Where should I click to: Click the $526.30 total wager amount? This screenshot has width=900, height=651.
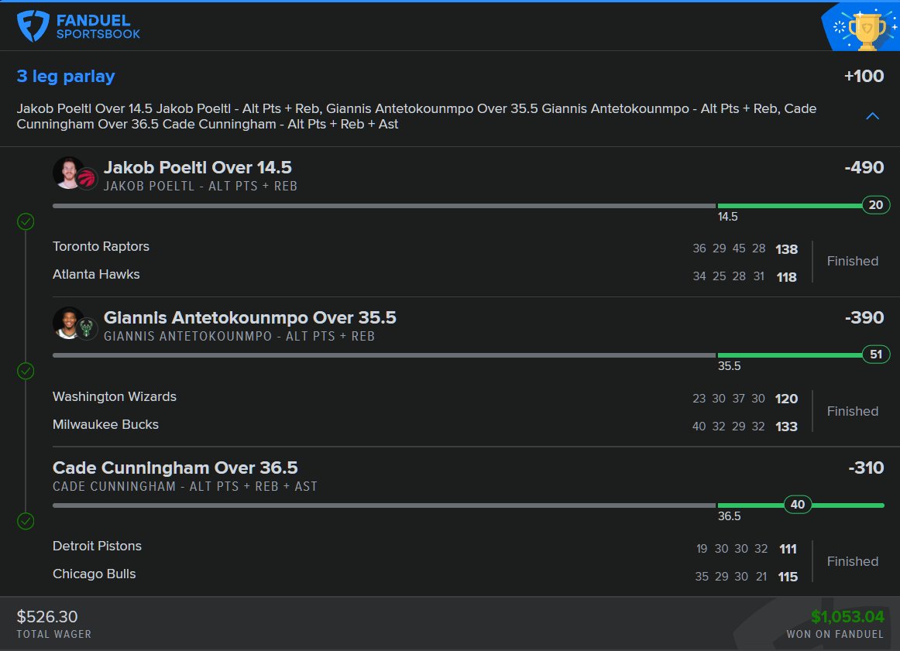click(47, 617)
